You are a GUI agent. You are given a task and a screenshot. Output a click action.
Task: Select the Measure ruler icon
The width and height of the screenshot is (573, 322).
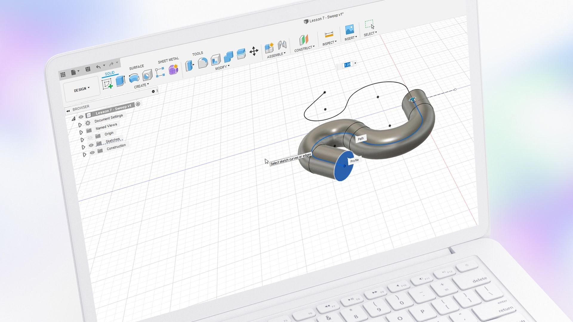[x=329, y=34]
